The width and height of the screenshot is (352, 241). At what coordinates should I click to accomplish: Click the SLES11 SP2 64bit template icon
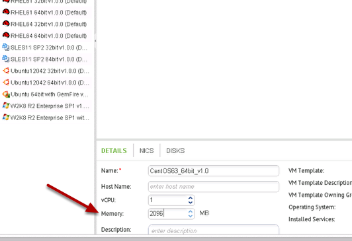tap(6, 59)
